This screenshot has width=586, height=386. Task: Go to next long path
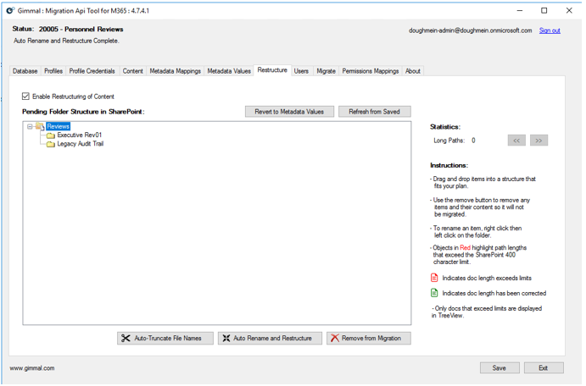click(x=539, y=141)
